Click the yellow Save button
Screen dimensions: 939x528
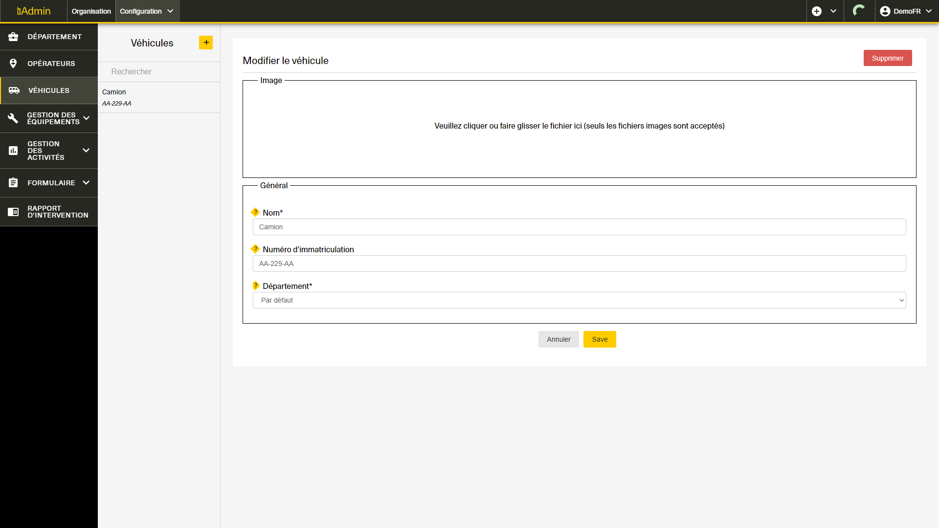tap(600, 339)
